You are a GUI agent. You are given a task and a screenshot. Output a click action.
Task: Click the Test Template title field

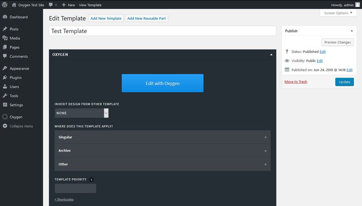point(162,31)
